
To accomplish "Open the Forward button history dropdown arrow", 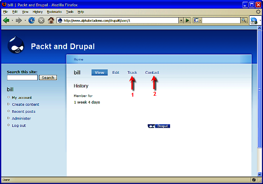I will point(25,21).
